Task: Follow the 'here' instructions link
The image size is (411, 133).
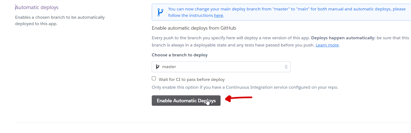Action: [218, 15]
